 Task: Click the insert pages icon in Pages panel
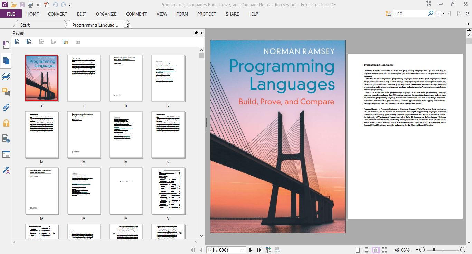[65, 42]
